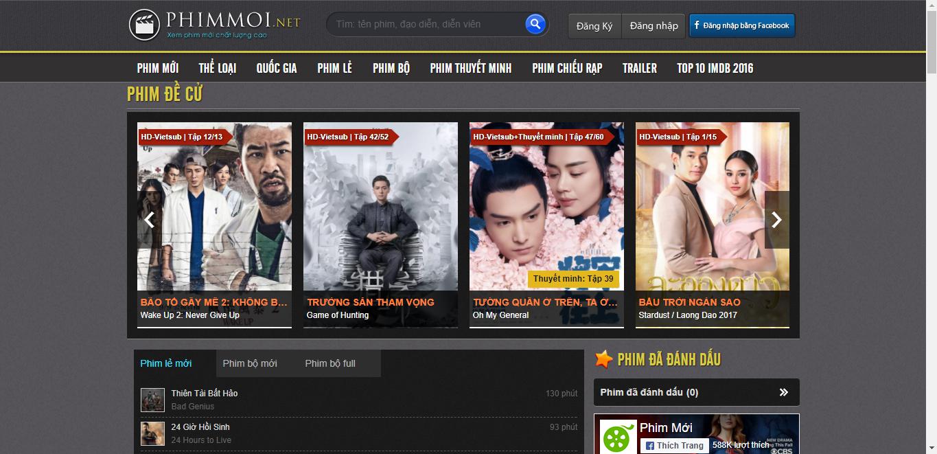Click the Phim Mới Facebook page avatar
The image size is (937, 454).
pos(618,437)
